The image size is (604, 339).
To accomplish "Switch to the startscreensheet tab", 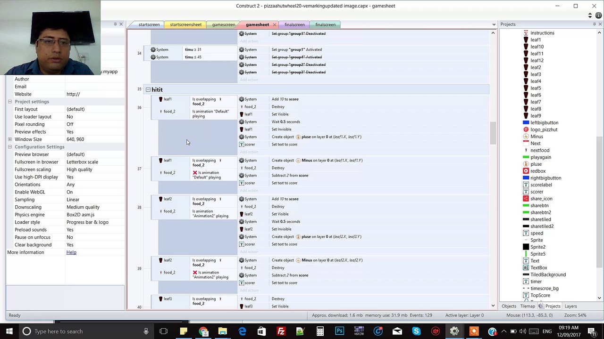I will [x=185, y=24].
